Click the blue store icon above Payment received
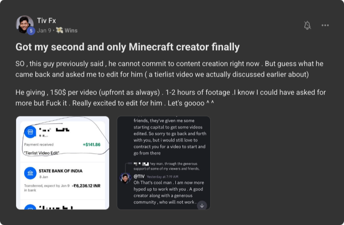344x225 pixels. click(30, 132)
